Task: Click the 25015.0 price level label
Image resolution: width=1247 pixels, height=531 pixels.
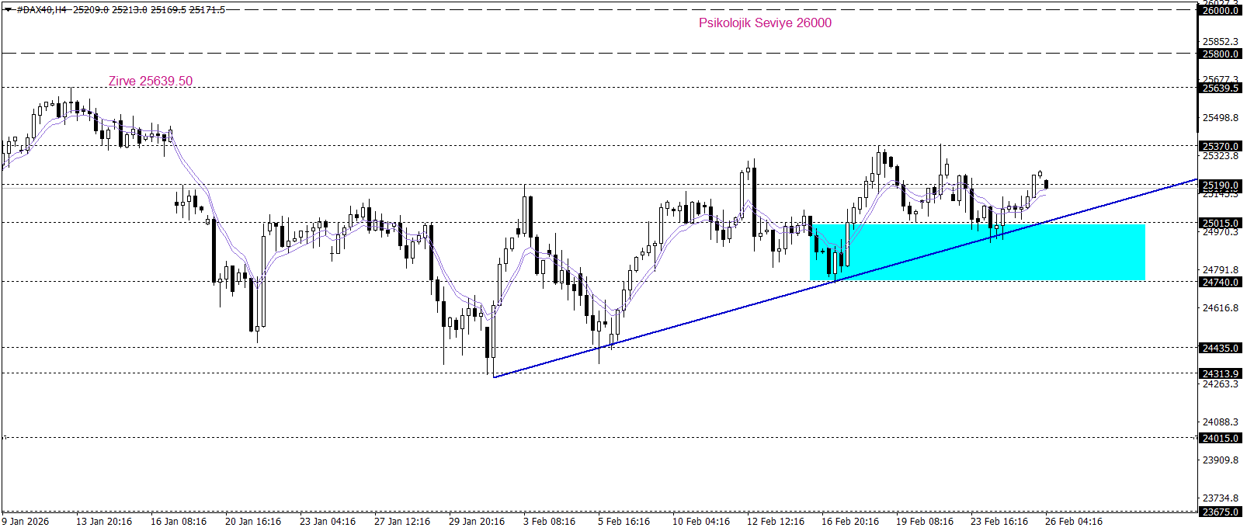Action: (x=1220, y=224)
